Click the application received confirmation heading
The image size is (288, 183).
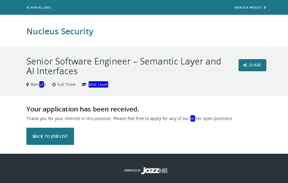click(83, 109)
